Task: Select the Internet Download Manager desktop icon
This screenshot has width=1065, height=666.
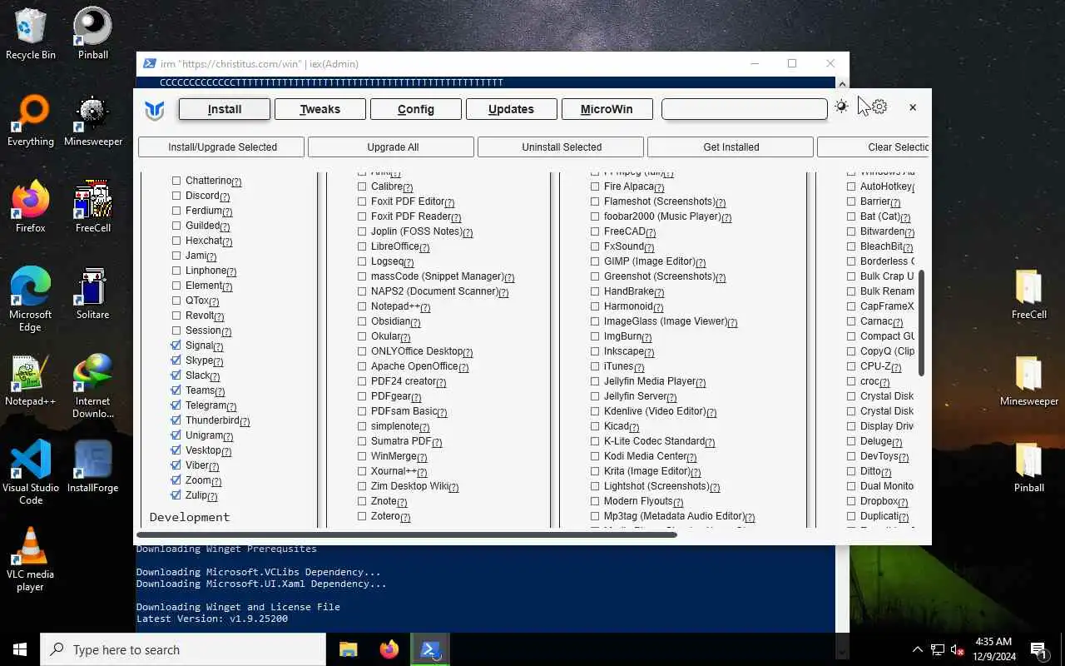Action: pos(93,387)
